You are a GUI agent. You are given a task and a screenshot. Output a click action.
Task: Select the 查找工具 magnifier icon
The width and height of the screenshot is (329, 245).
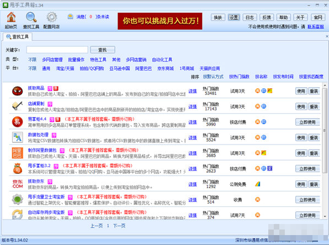31,17
